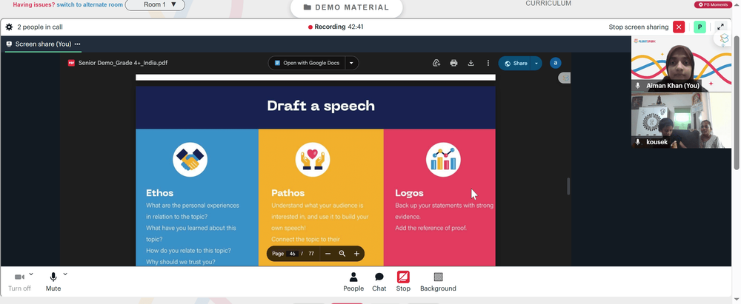Click the Pathos heart hands icon
The width and height of the screenshot is (741, 304).
click(313, 160)
